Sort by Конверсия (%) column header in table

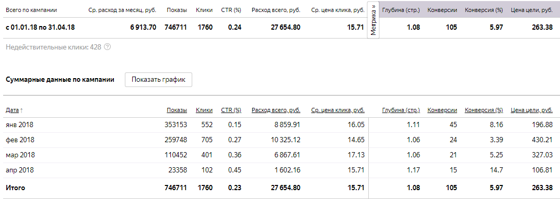(x=484, y=110)
